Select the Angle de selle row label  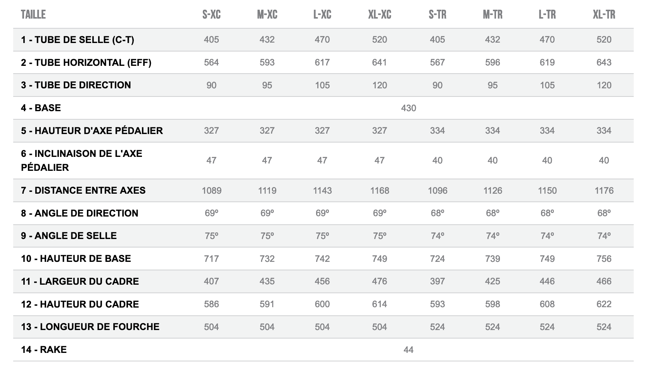point(69,236)
